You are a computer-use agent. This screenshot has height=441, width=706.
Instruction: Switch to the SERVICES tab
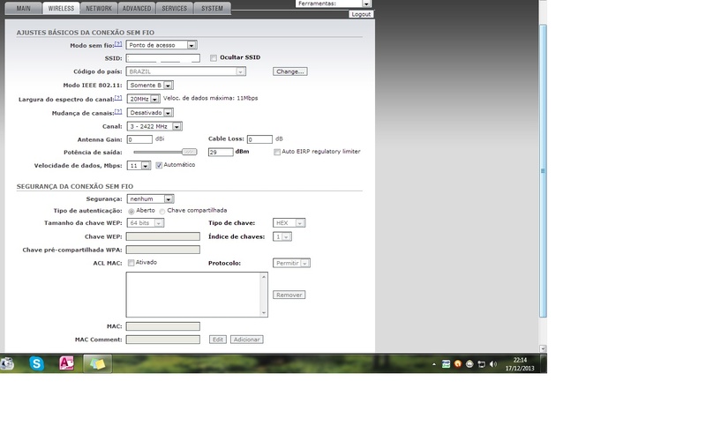174,9
